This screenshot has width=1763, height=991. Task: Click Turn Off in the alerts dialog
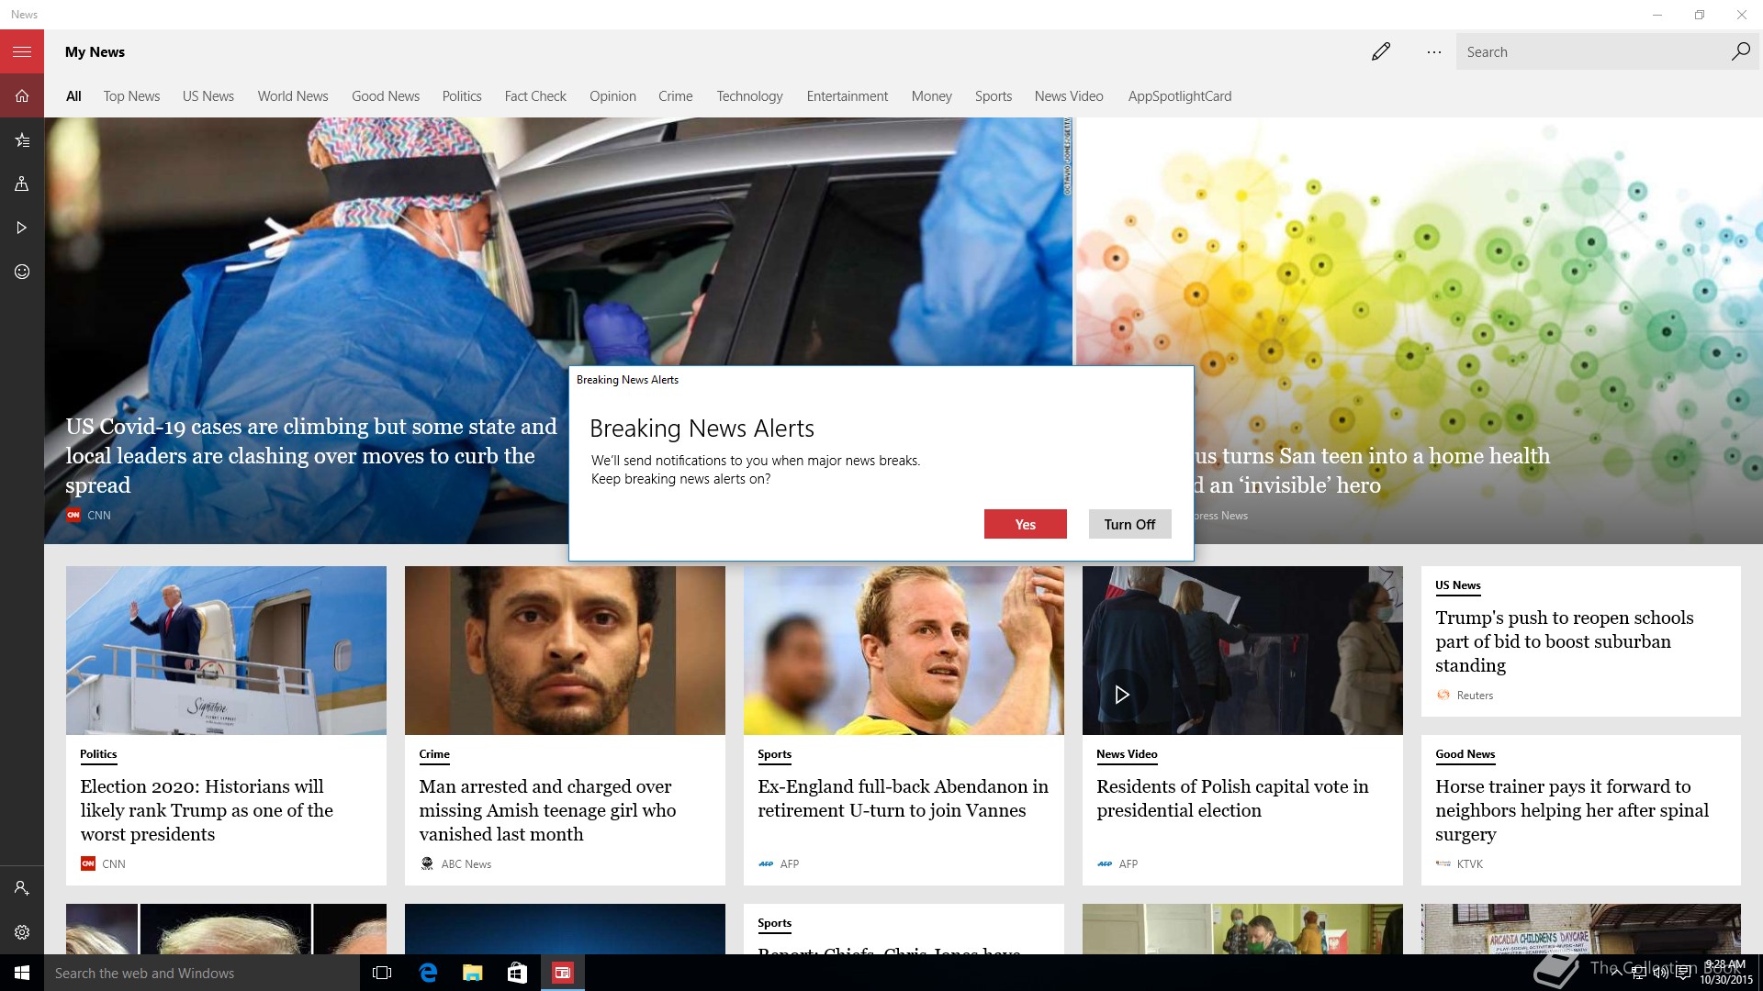pyautogui.click(x=1130, y=524)
